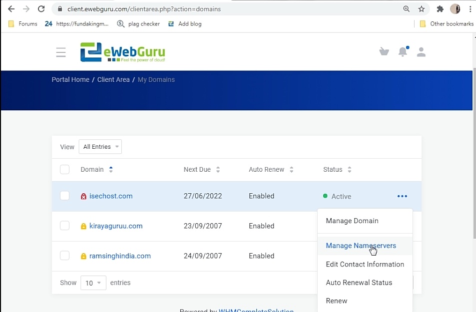Image resolution: width=476 pixels, height=312 pixels.
Task: Click the address bar lock icon
Action: (x=60, y=9)
